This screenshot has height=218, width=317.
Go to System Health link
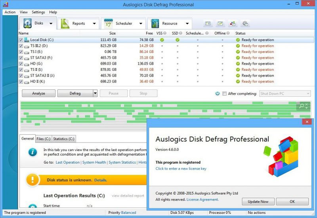[94, 162]
